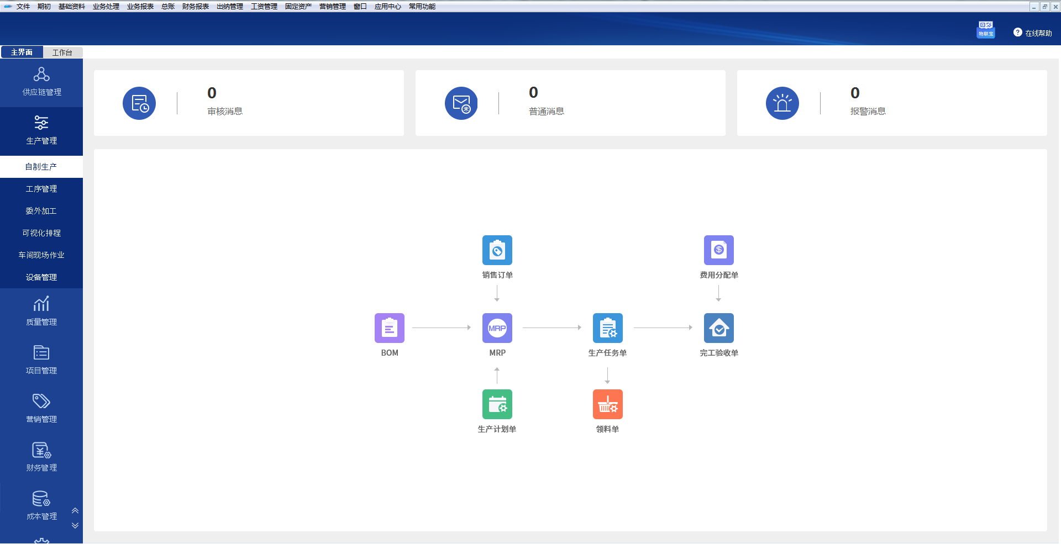Click the MRP icon in the flowchart

tap(497, 328)
